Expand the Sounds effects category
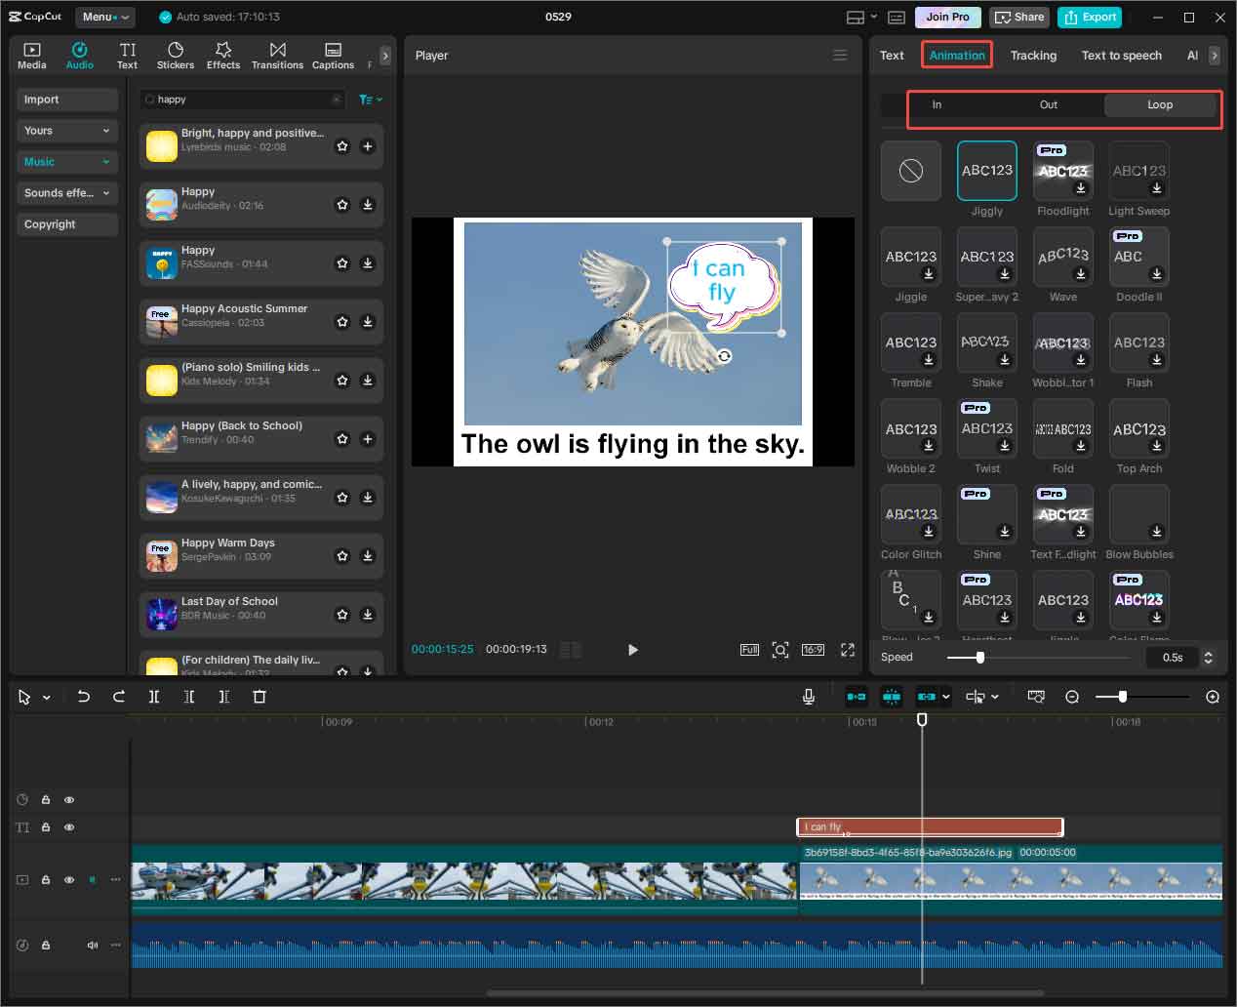The width and height of the screenshot is (1237, 1007). (66, 193)
